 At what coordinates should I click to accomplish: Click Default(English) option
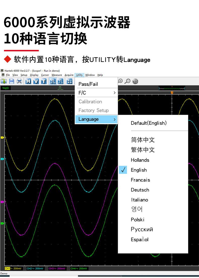coord(149,123)
